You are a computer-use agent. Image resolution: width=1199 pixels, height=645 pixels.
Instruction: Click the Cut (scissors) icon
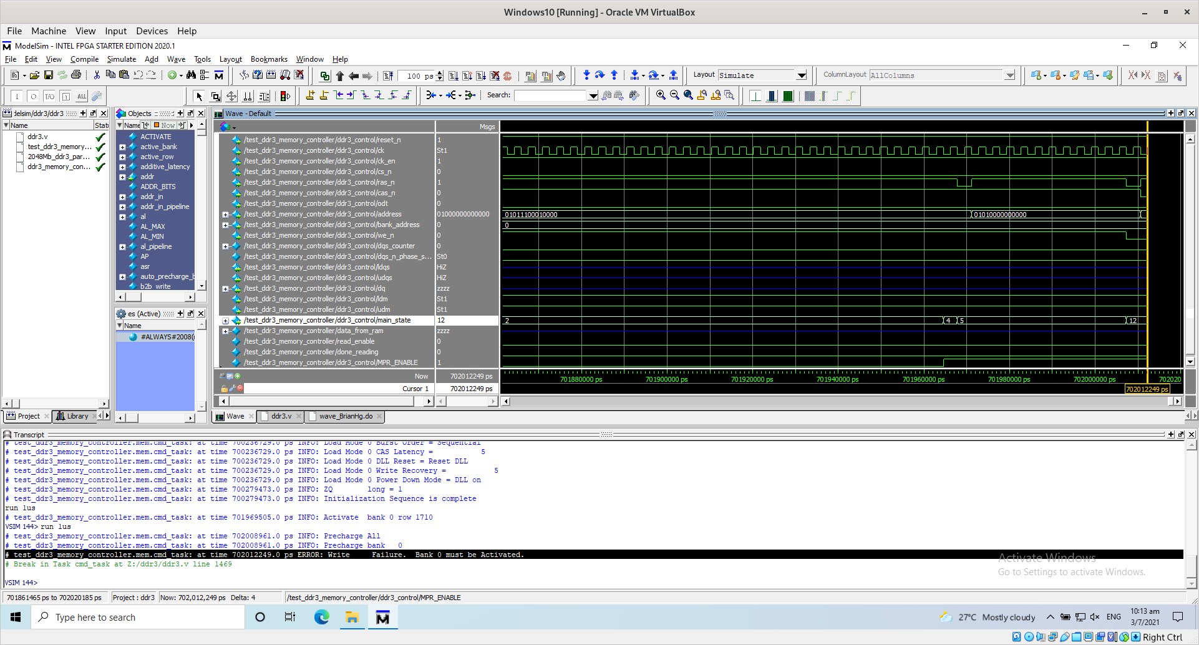pos(97,75)
